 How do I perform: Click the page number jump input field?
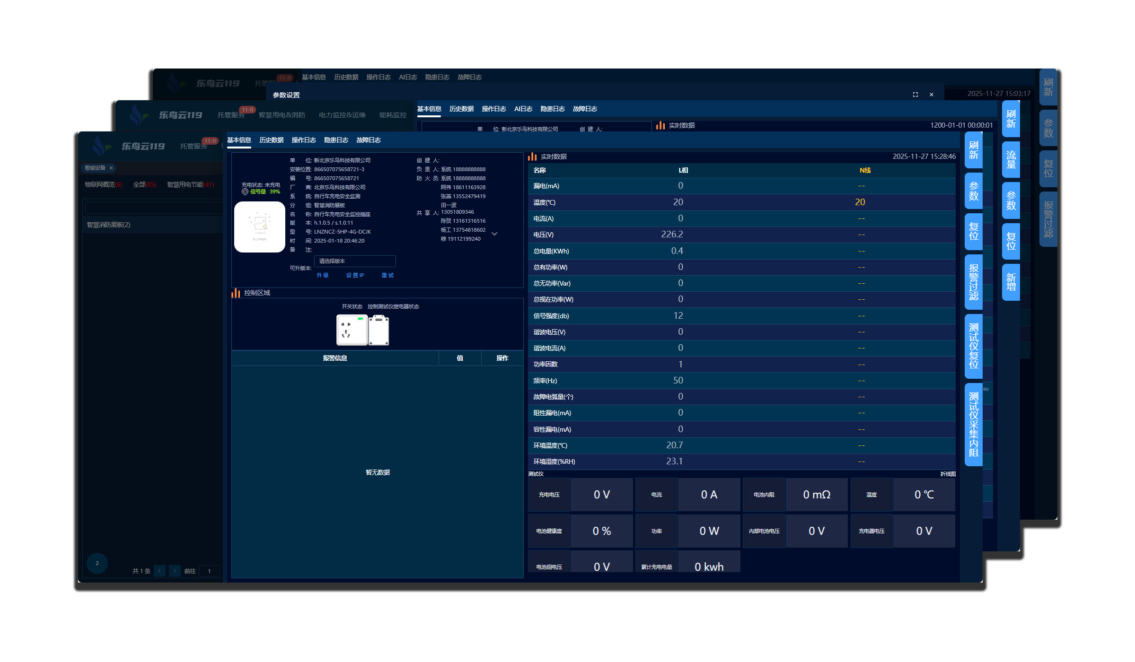click(x=209, y=571)
